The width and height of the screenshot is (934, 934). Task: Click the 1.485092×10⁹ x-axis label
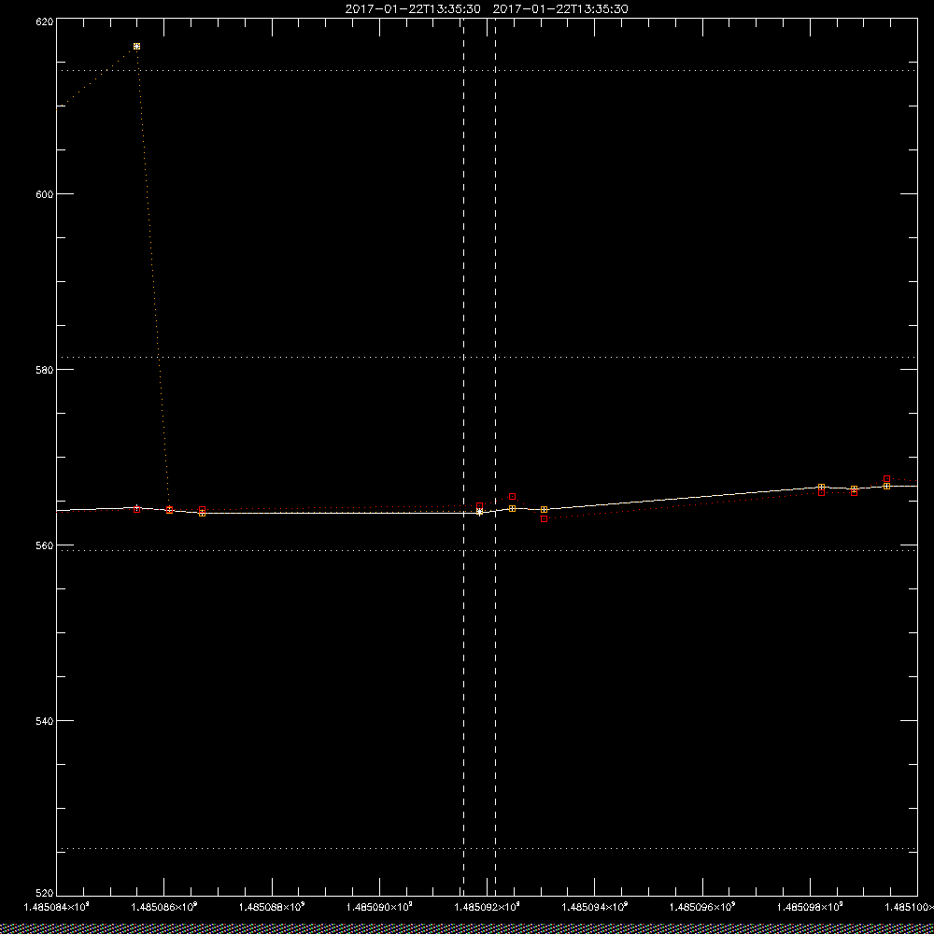(488, 907)
